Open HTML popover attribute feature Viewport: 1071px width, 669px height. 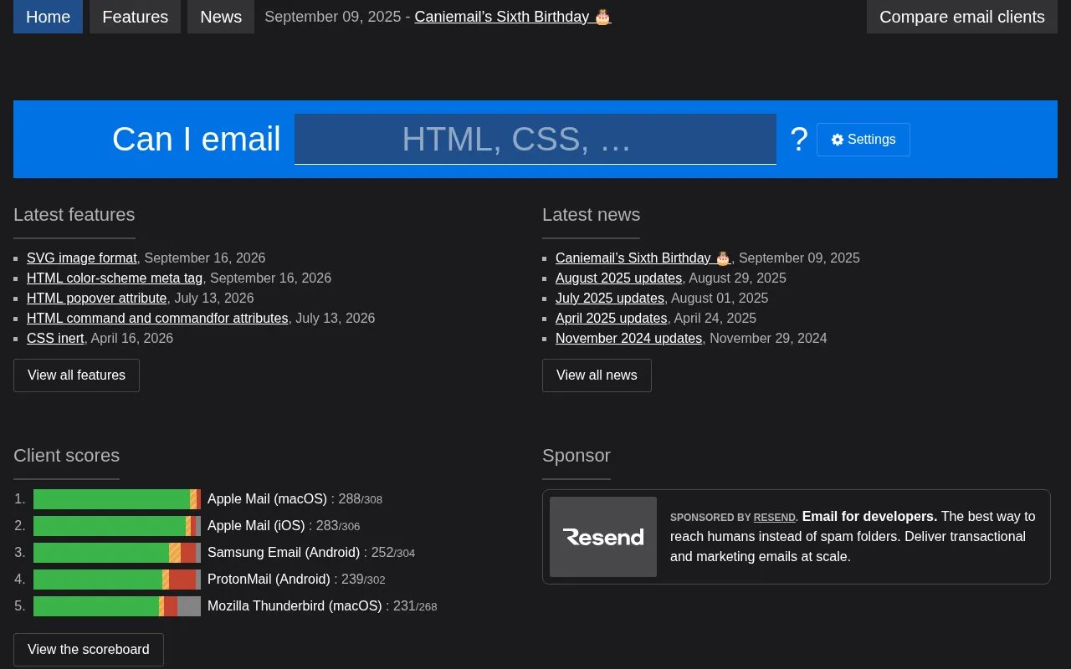tap(97, 298)
